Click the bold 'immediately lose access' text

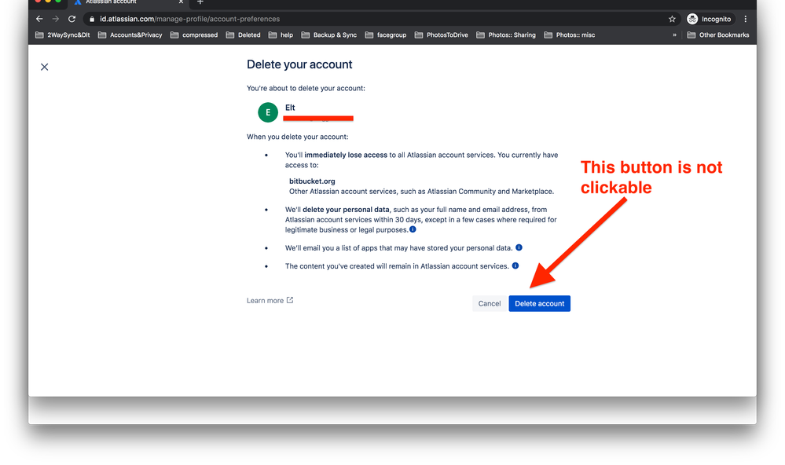pos(346,156)
